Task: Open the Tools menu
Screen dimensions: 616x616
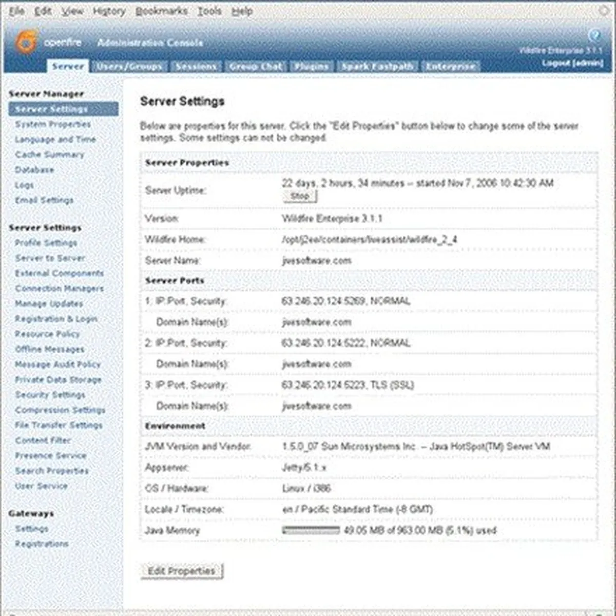Action: click(209, 11)
